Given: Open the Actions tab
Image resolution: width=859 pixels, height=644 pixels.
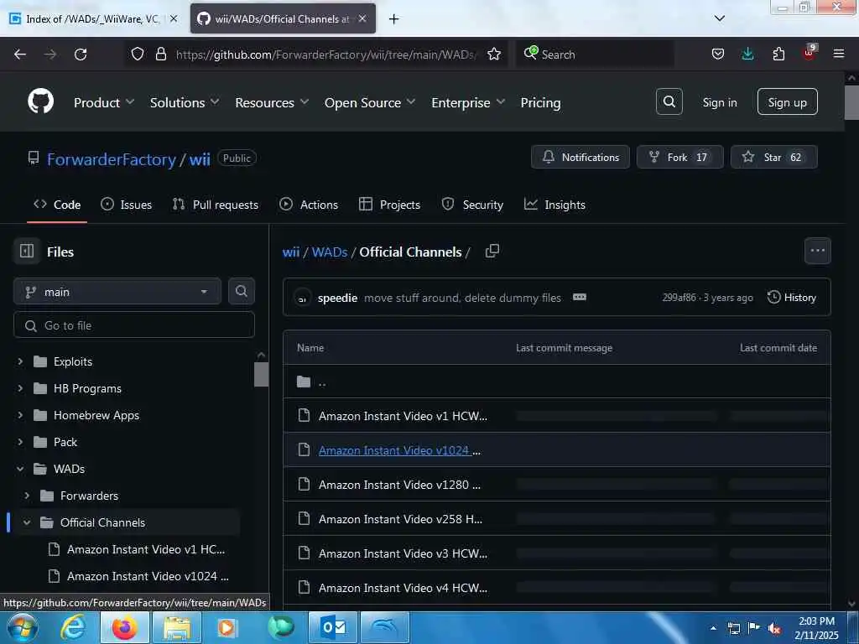Looking at the screenshot, I should pos(309,205).
